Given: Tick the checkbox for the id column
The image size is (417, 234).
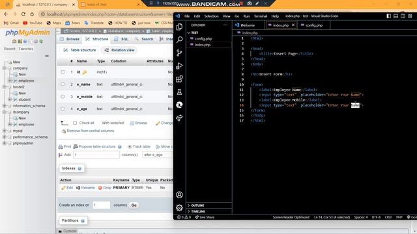Looking at the screenshot, I should click(63, 72).
